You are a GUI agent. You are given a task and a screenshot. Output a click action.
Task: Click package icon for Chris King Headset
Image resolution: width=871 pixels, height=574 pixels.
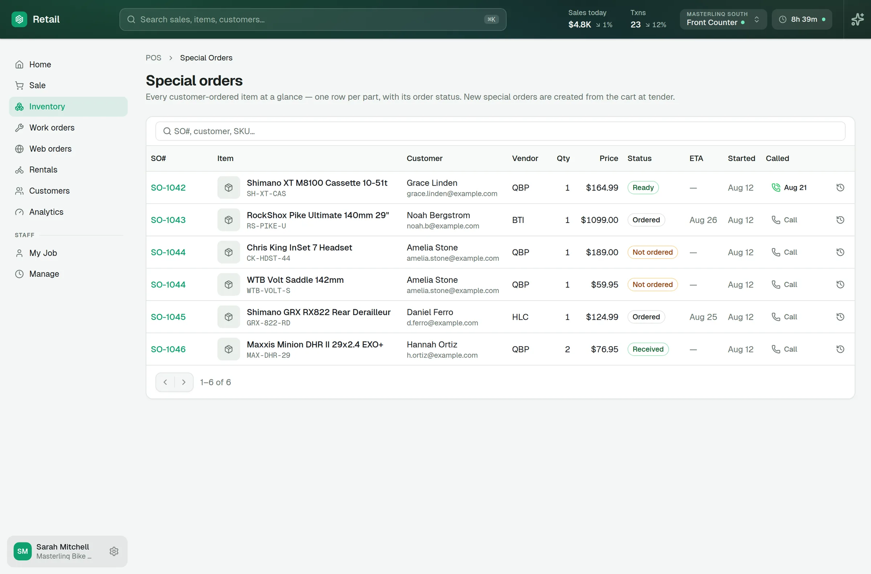(229, 252)
